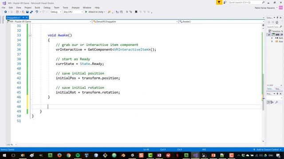Open the Pablo Farias Navarro account menu

[x=266, y=8]
